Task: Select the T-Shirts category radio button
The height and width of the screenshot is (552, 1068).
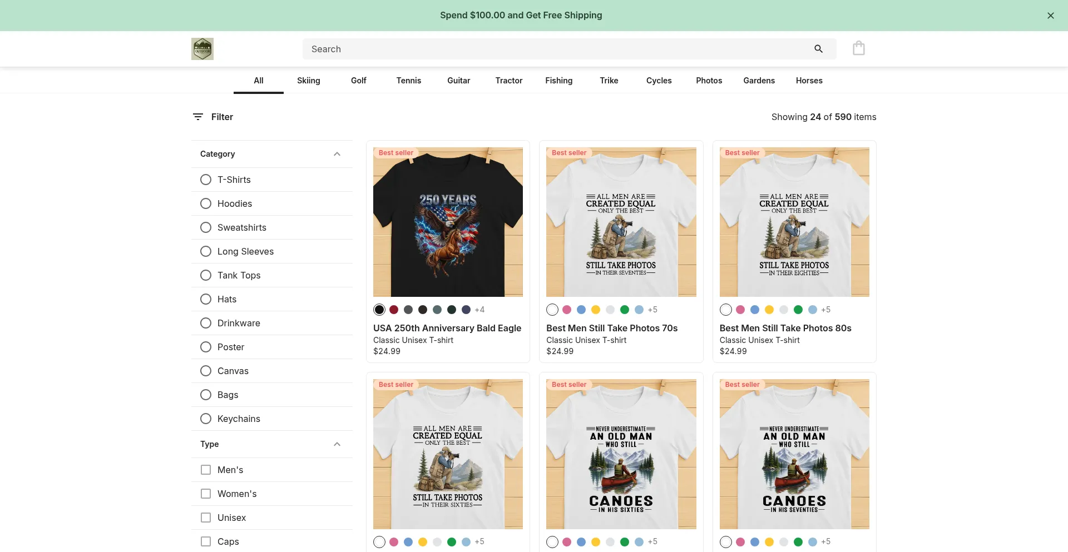Action: point(206,180)
